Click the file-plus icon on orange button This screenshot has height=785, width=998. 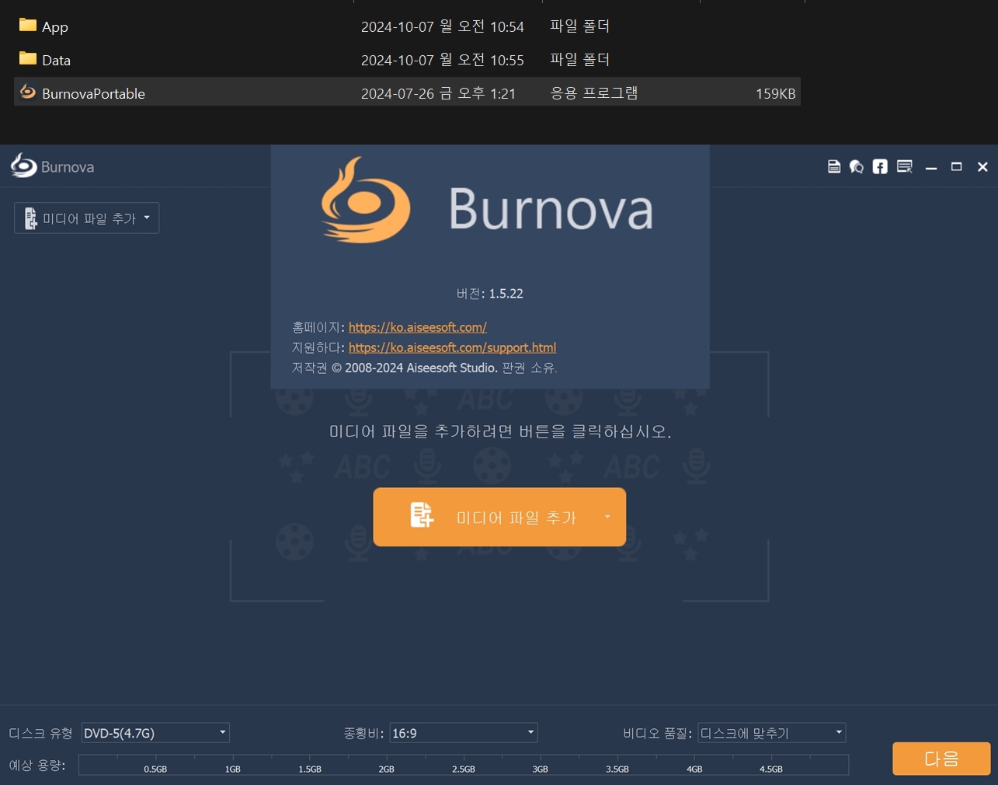coord(422,515)
